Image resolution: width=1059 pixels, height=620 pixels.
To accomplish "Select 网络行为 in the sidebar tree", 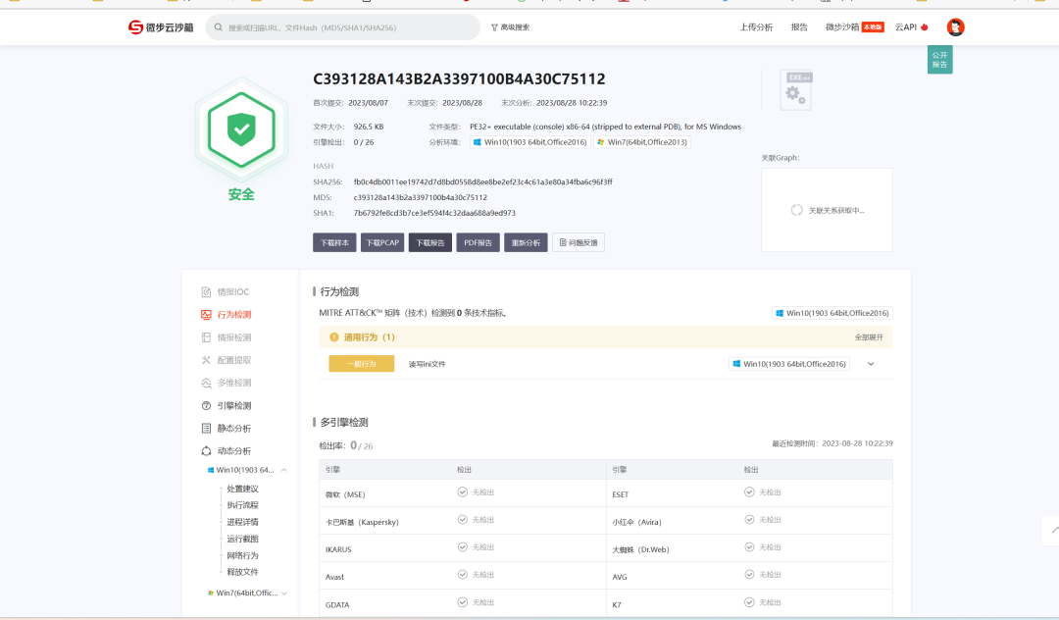I will pyautogui.click(x=242, y=555).
